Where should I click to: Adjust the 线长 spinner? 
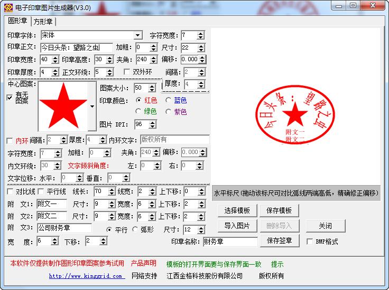pyautogui.click(x=112, y=191)
